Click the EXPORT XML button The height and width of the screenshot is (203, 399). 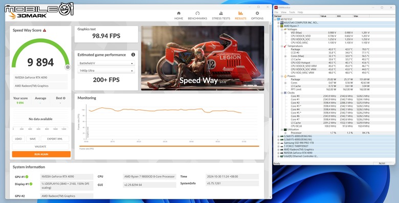click(x=55, y=139)
